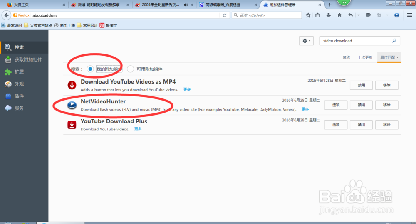Close the 附加组件管理器 tab
The width and height of the screenshot is (416, 224).
click(319, 5)
